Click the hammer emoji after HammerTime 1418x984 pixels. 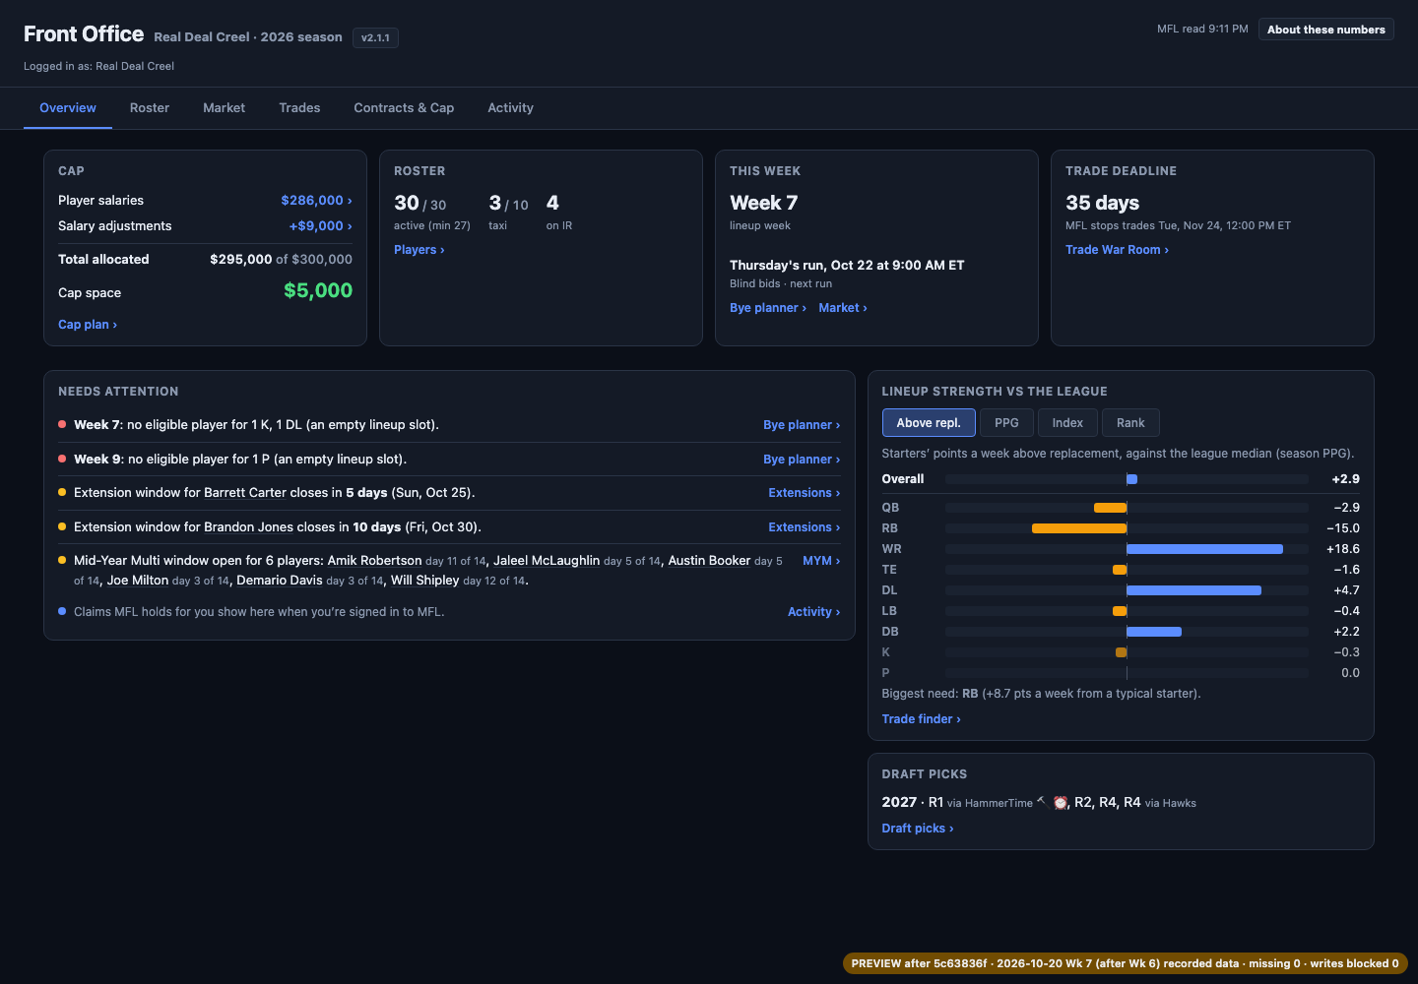[x=1041, y=801]
